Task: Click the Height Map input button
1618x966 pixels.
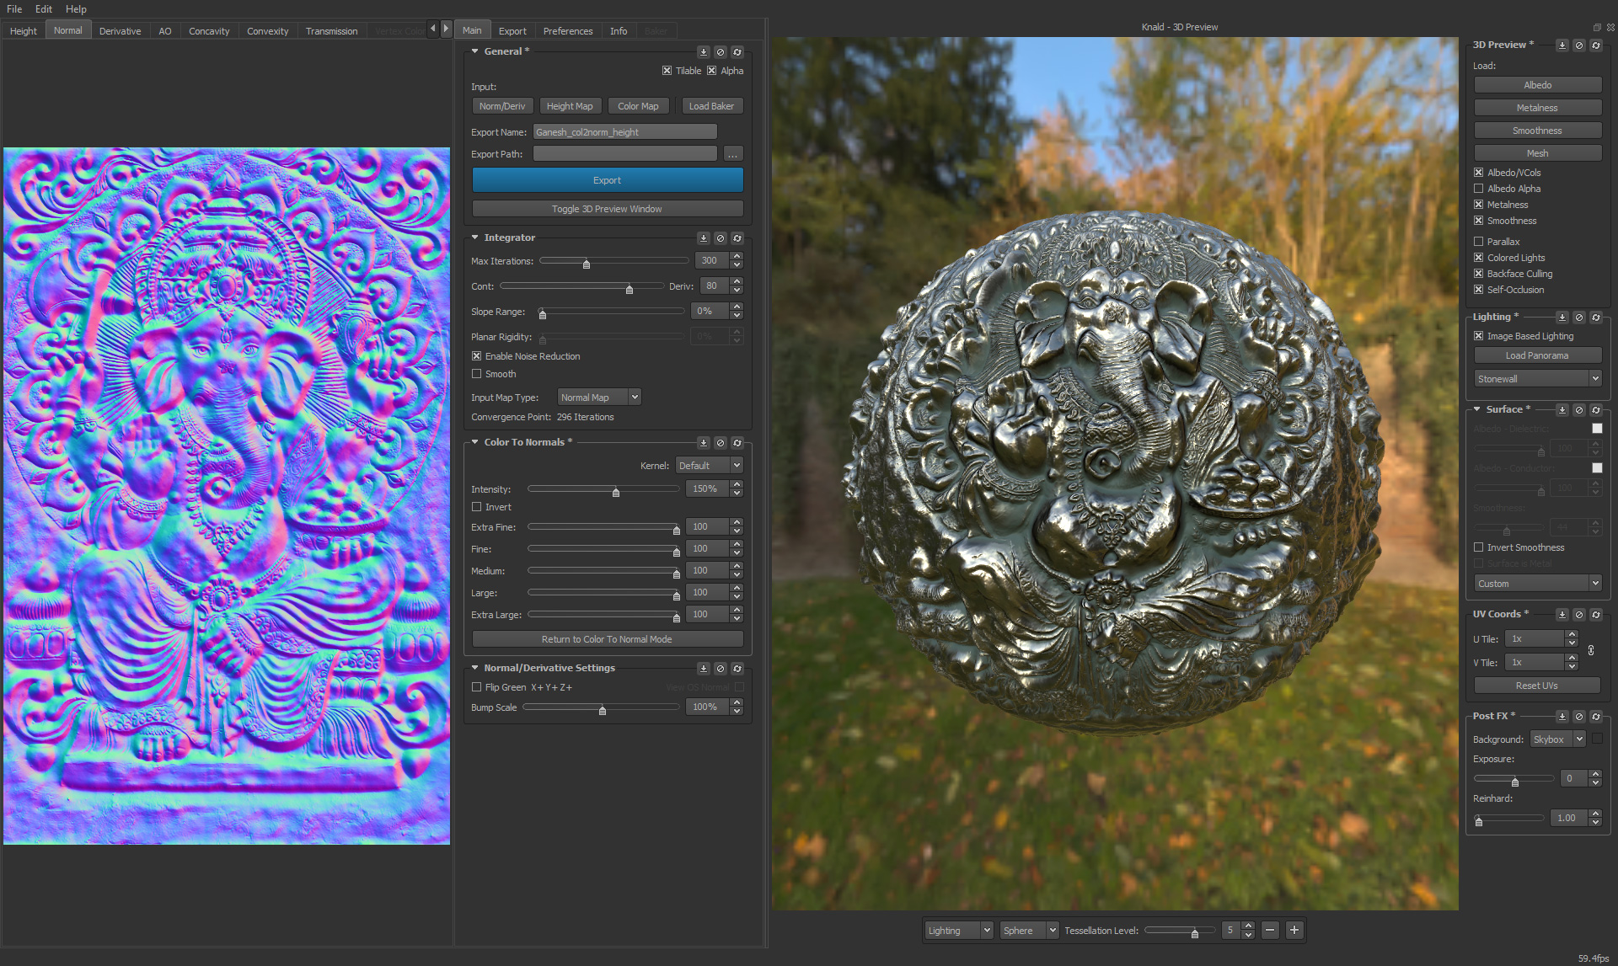Action: coord(570,106)
